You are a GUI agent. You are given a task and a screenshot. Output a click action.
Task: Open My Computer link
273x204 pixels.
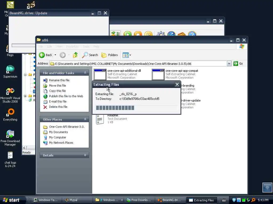click(58, 137)
